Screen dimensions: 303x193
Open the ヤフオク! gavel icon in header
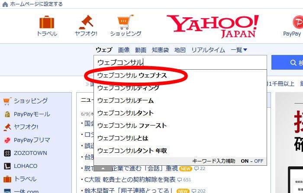[x=86, y=22]
